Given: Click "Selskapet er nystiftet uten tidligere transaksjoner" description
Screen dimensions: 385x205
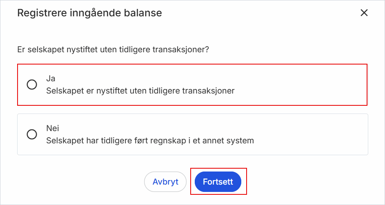Looking at the screenshot, I should (x=140, y=91).
